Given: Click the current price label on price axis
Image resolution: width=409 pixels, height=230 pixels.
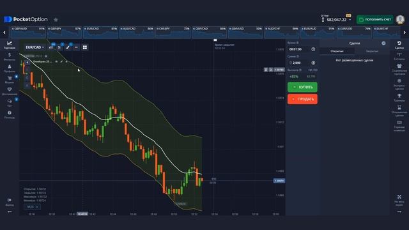Looking at the screenshot, I should coord(279,181).
